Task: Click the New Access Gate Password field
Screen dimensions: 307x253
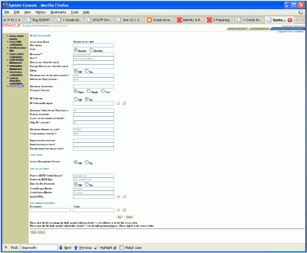Action: pos(93,62)
